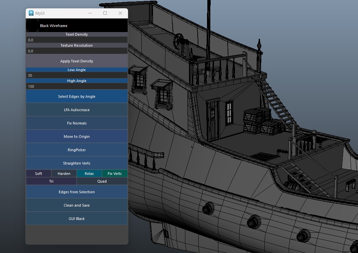Click the LFA Autocrease button
This screenshot has height=253, width=358.
pyautogui.click(x=77, y=110)
